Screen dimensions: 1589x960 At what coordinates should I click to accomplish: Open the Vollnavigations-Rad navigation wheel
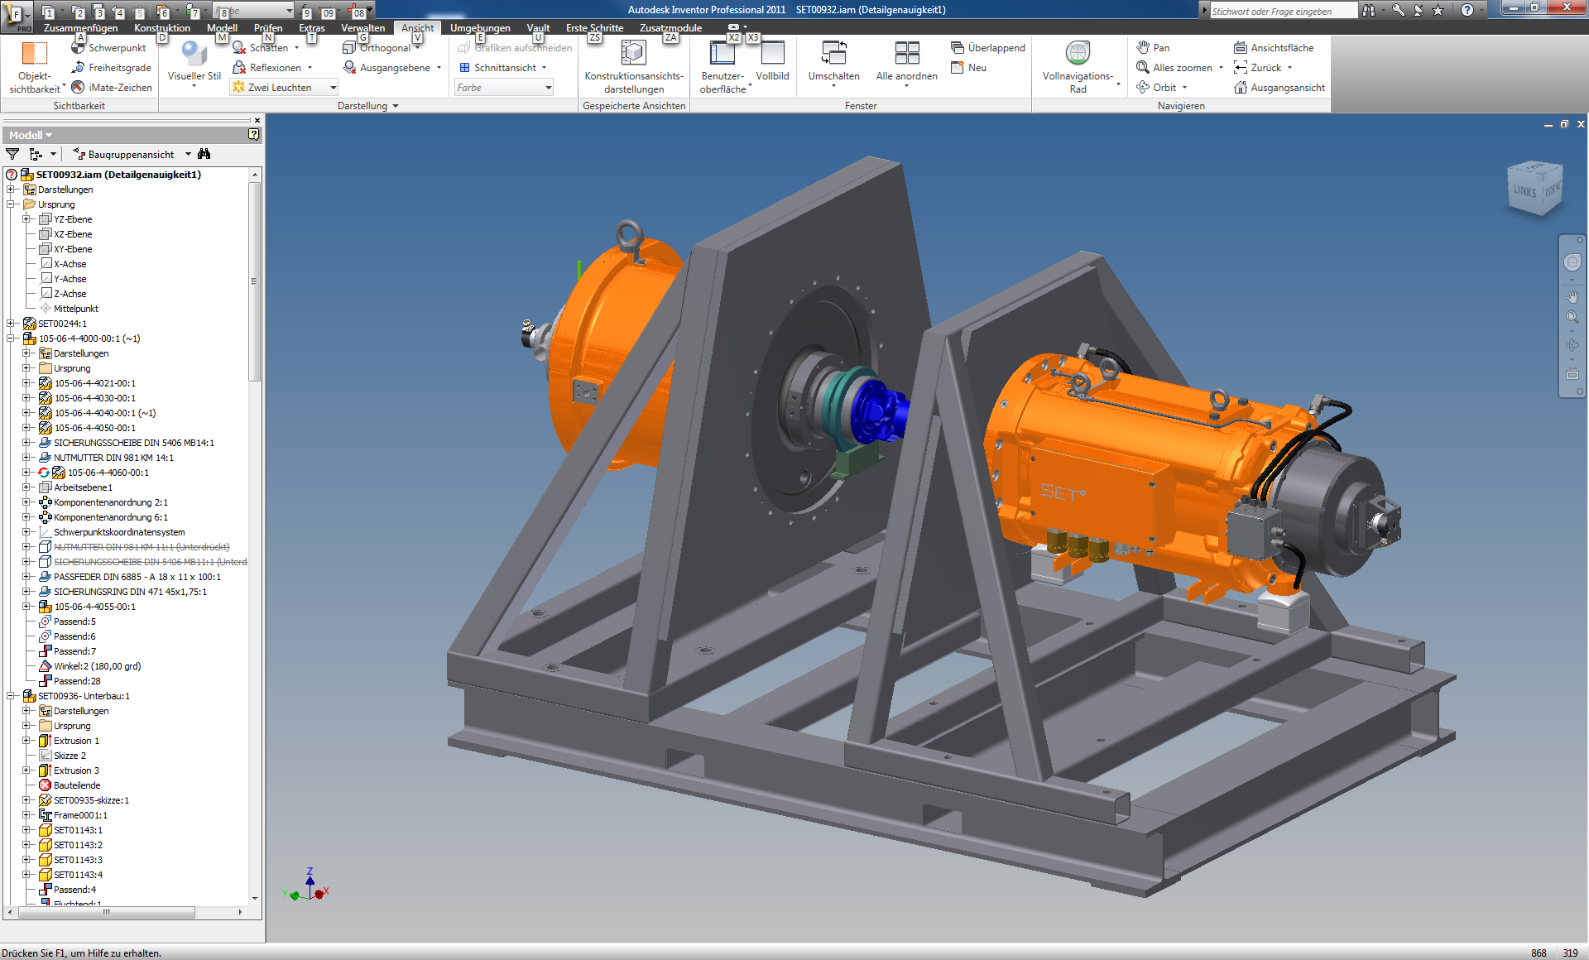(x=1077, y=53)
